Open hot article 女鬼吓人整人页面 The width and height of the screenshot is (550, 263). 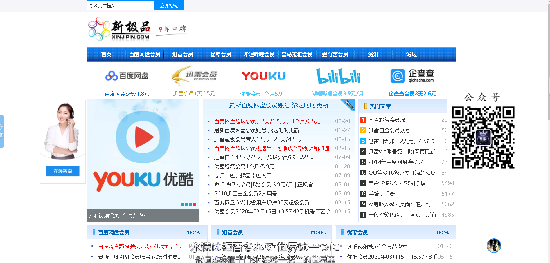(x=400, y=204)
